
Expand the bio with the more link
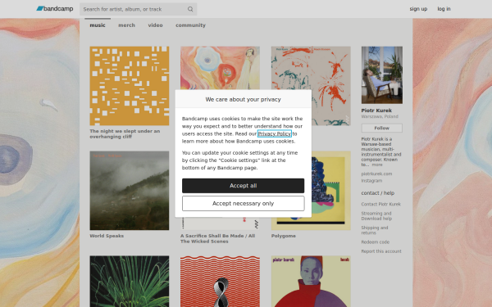click(x=377, y=165)
